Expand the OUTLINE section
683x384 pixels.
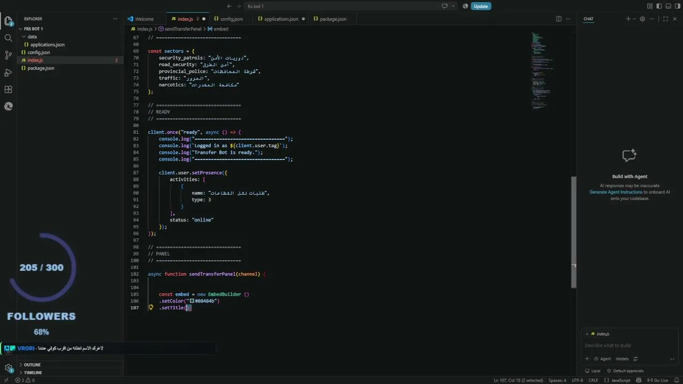point(69,365)
